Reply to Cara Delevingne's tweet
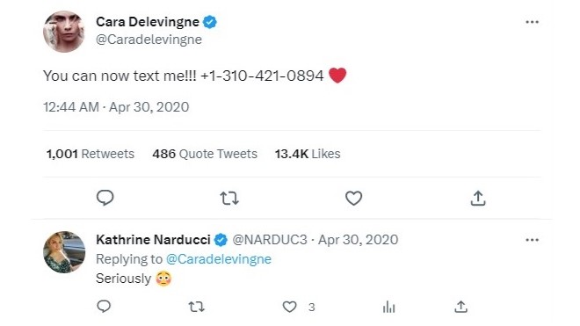The width and height of the screenshot is (580, 326). pos(105,198)
